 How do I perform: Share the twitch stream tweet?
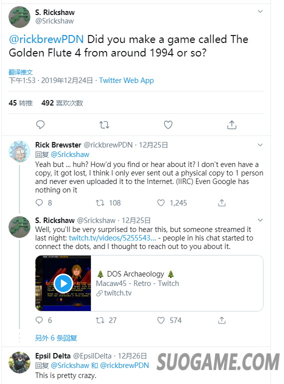click(x=222, y=320)
